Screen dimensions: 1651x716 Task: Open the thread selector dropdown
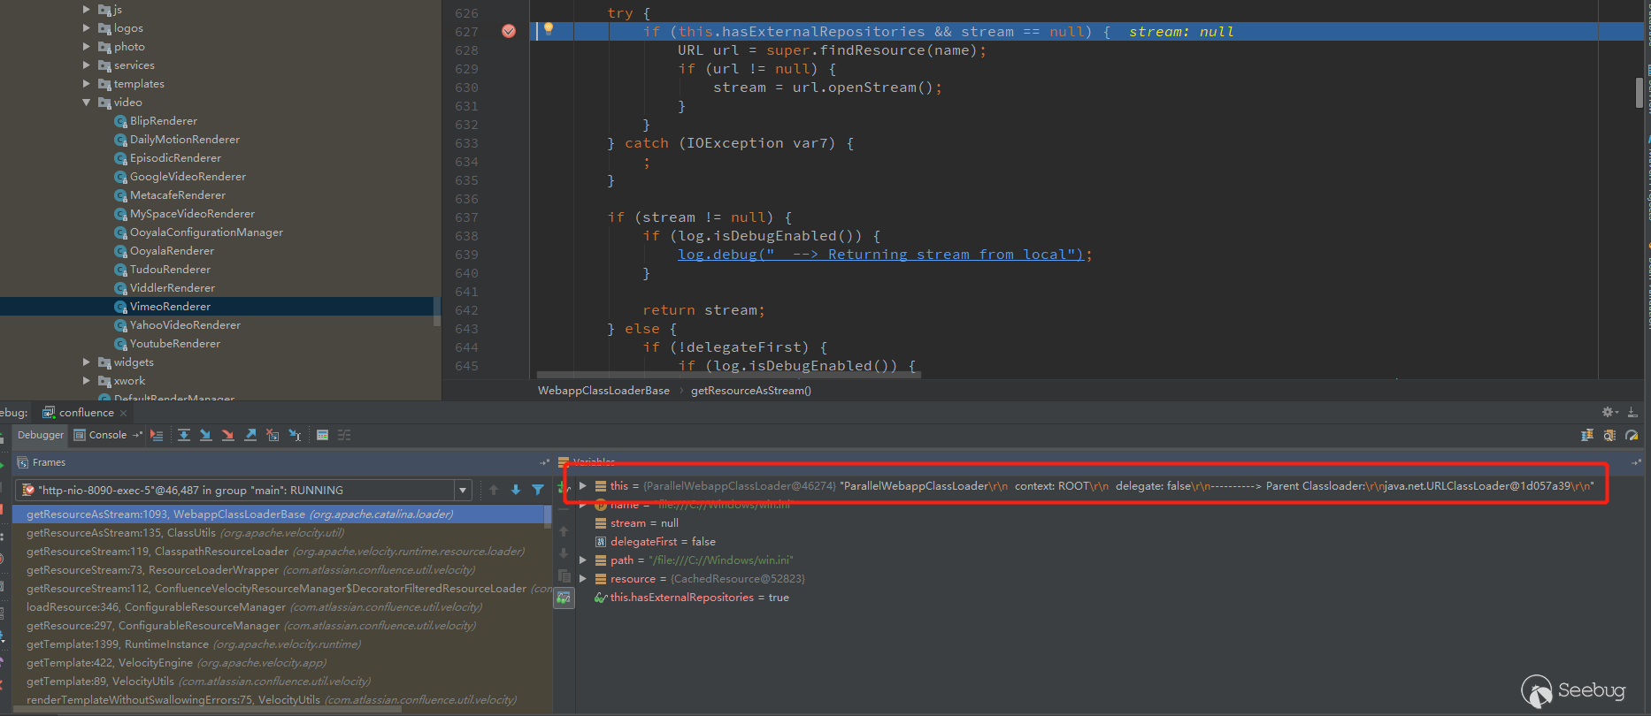[x=462, y=490]
